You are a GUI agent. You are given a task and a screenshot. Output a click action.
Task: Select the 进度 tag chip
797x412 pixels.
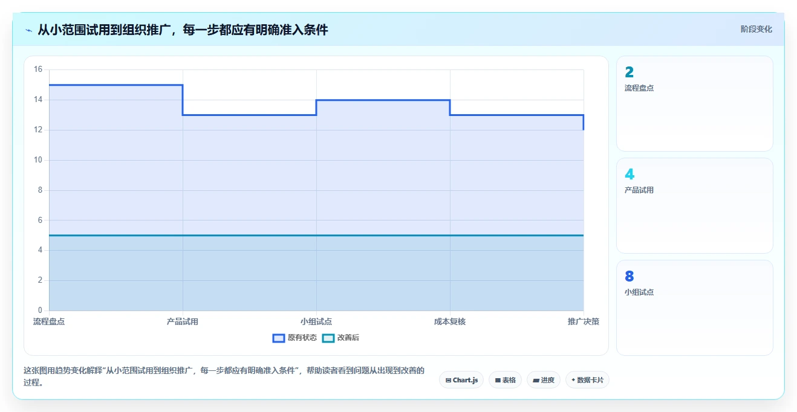(544, 380)
